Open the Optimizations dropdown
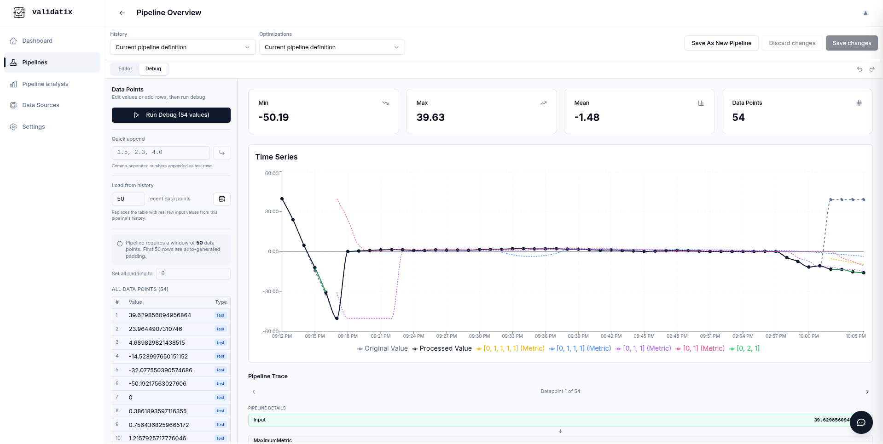Viewport: 883px width, 444px height. pyautogui.click(x=331, y=47)
